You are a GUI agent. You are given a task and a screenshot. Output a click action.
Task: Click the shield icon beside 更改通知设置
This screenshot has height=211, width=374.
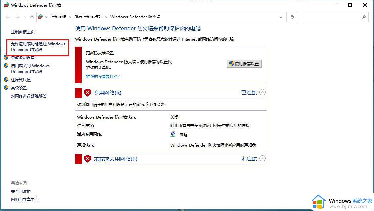pyautogui.click(x=6, y=57)
